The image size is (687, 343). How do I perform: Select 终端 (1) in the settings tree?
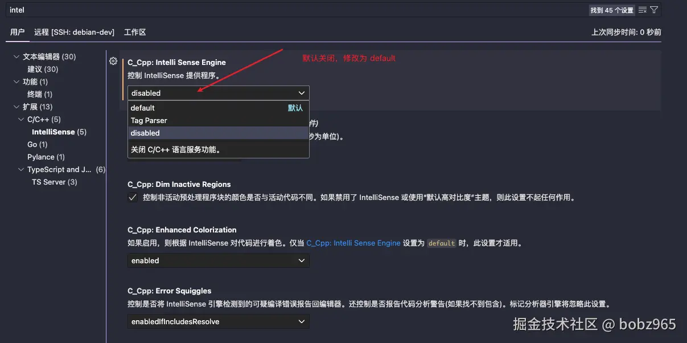(40, 94)
